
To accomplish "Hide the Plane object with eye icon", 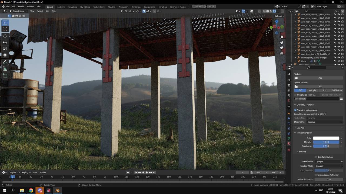I will click(339, 61).
